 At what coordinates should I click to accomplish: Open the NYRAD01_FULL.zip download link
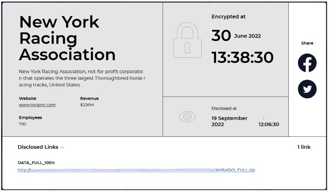[137, 170]
